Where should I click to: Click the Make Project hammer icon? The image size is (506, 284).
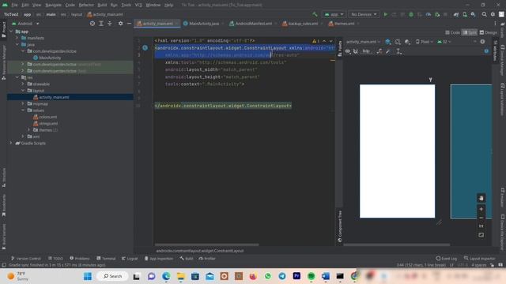tap(315, 14)
